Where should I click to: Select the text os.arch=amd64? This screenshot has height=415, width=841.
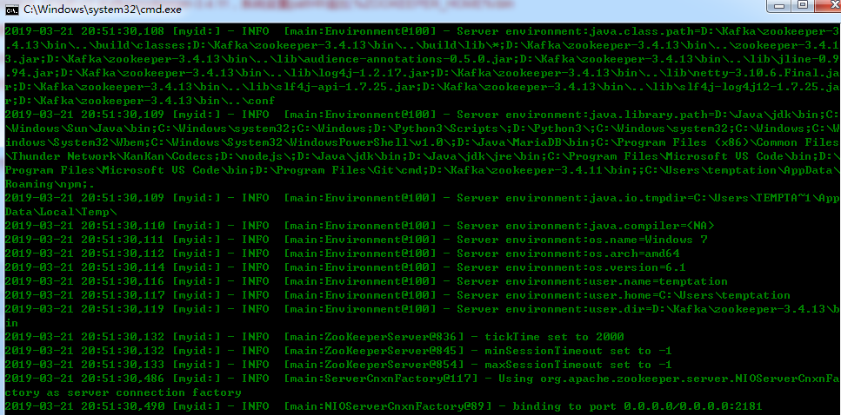pos(635,254)
